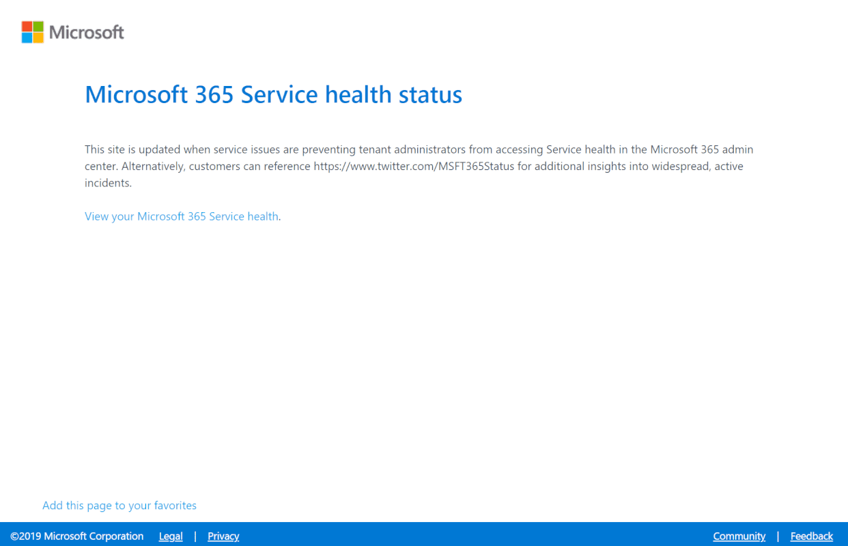The image size is (848, 546).
Task: Open the Privacy footer link
Action: click(x=223, y=536)
